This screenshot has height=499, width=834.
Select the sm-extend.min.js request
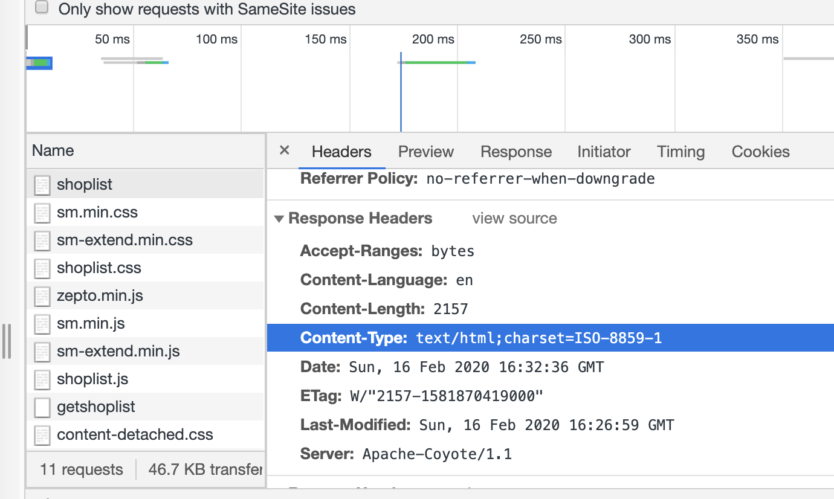click(x=145, y=351)
